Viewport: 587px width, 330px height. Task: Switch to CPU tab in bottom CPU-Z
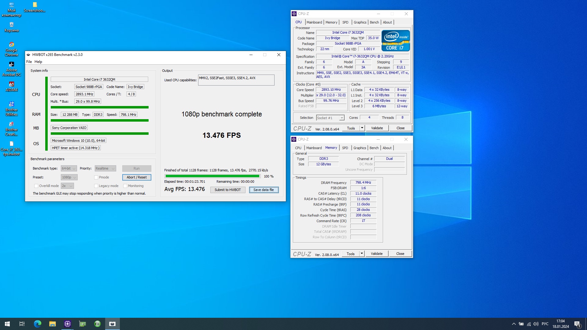click(298, 148)
